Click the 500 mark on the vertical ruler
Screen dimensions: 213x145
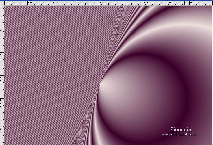click(x=1, y=126)
